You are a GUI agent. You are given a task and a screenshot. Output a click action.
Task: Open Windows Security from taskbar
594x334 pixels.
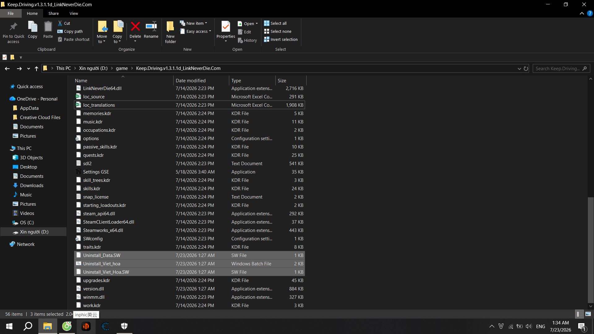[x=124, y=326]
